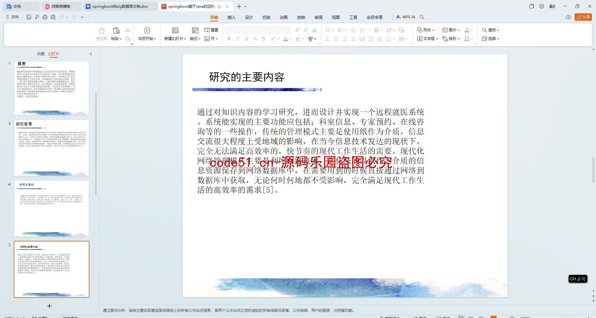Click the Cut scissors icon

pos(128,30)
